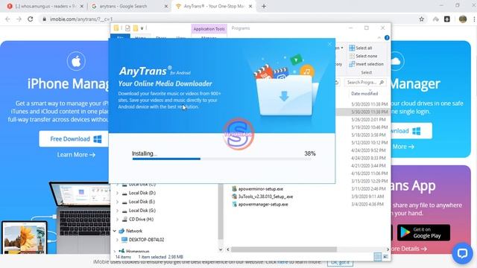Accept cookies with OK, got it
Viewport: 477px width, 268px height.
tap(340, 262)
